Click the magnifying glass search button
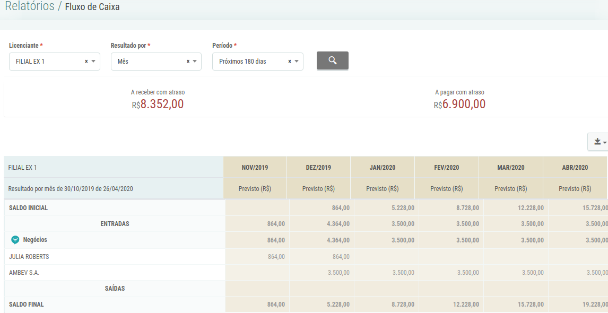This screenshot has width=608, height=313. coord(332,60)
